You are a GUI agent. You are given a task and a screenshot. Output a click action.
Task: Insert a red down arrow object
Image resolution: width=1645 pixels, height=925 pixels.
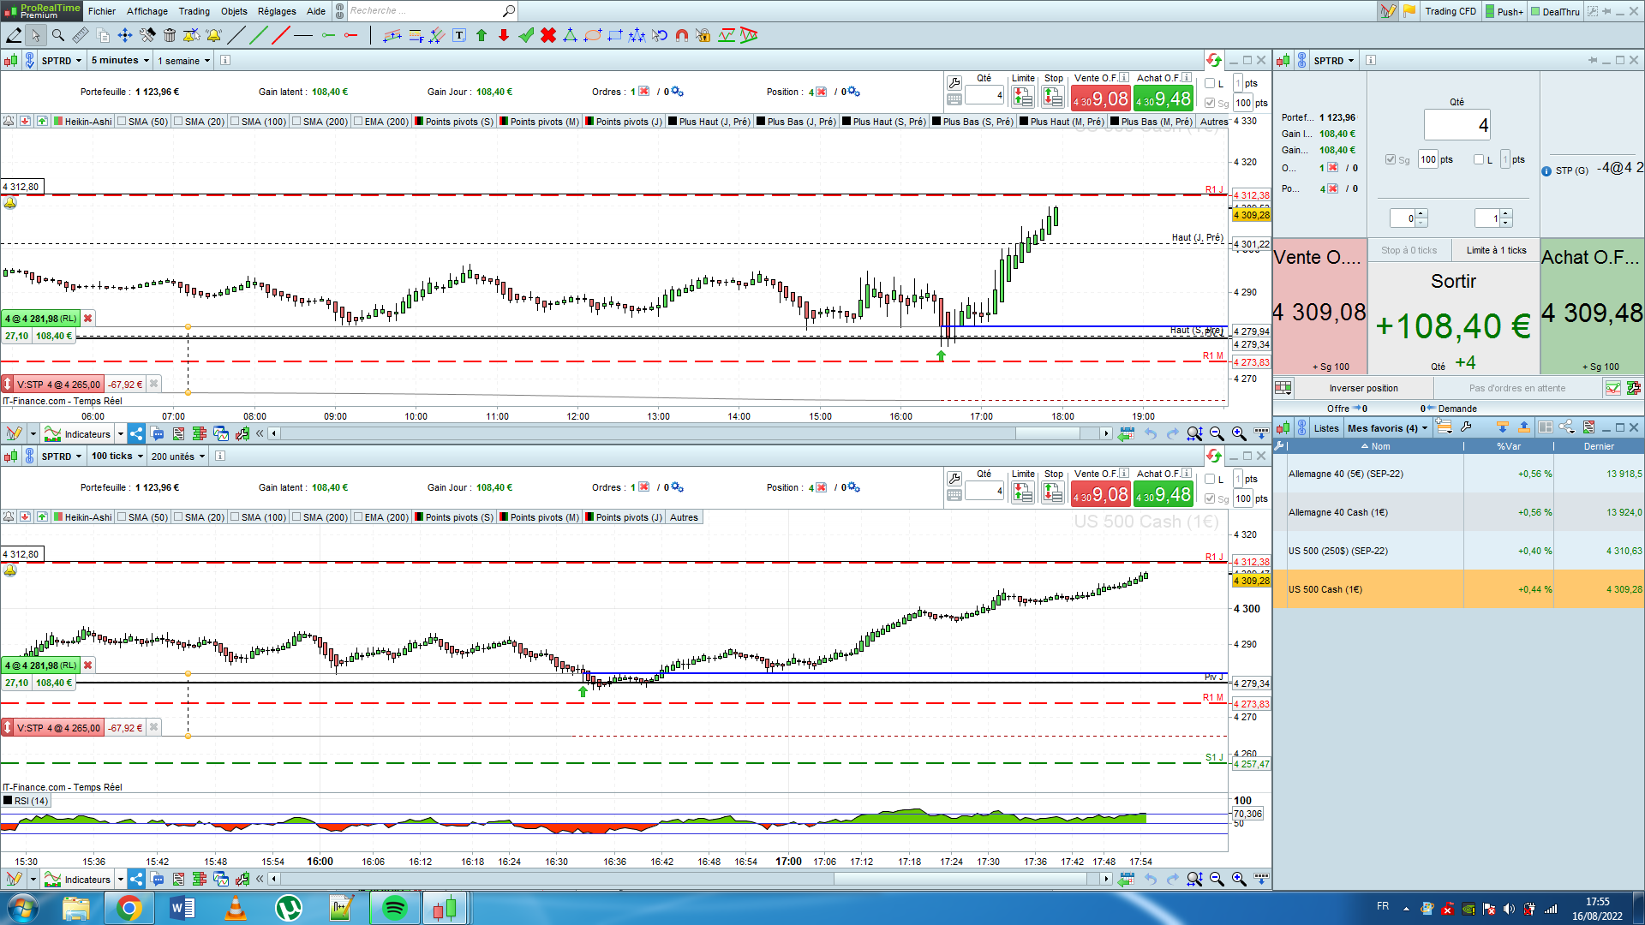point(504,35)
